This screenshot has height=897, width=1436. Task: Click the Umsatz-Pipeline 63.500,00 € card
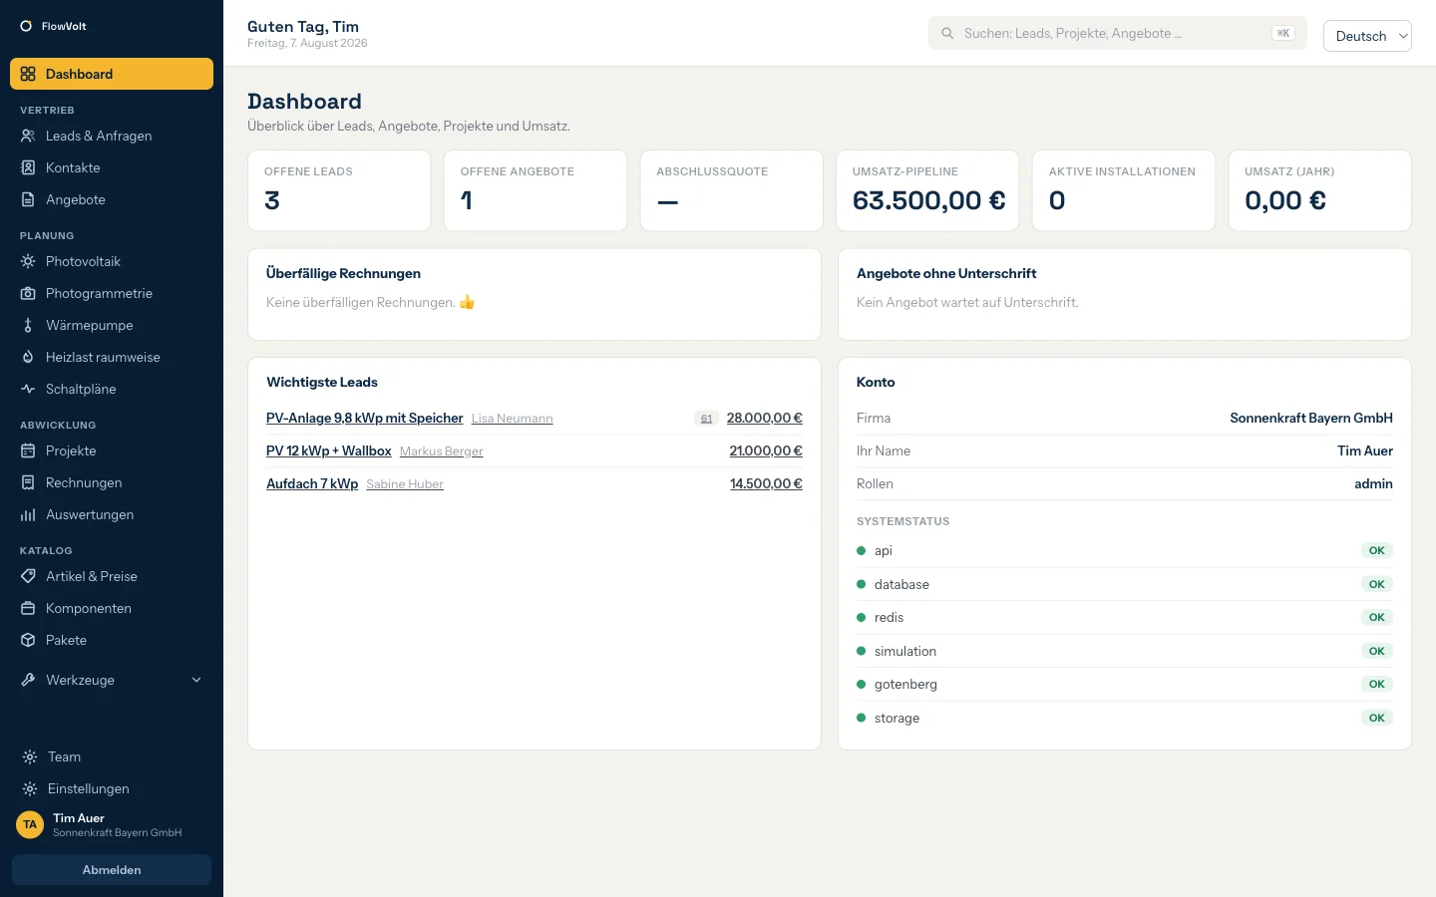[x=927, y=190]
